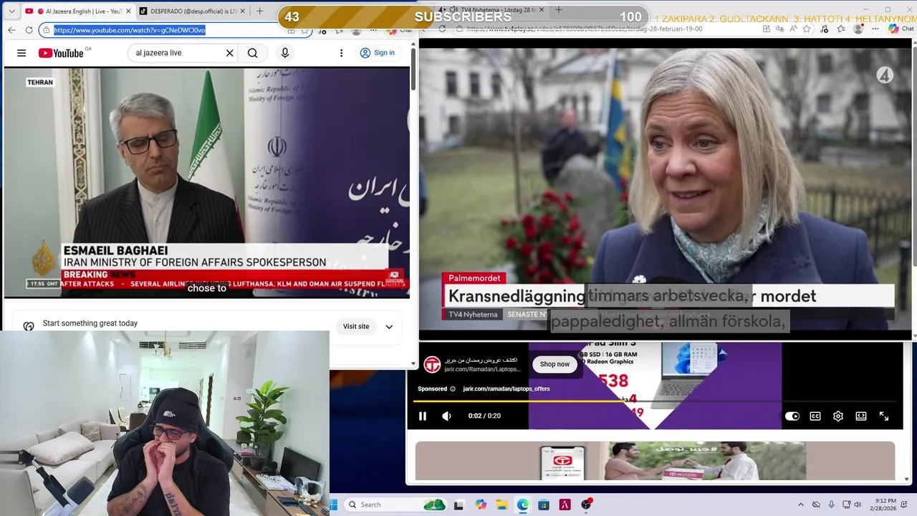Open clock showing 9:12 PM
917x516 pixels.
coord(884,505)
